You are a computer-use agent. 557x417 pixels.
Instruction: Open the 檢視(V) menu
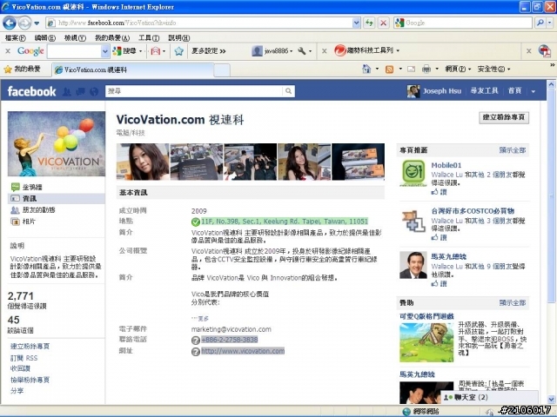pyautogui.click(x=75, y=37)
